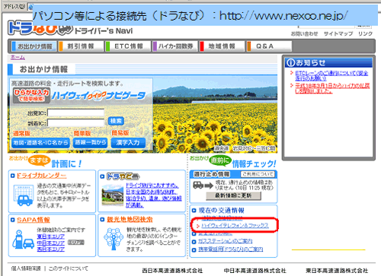Viewport: 381px width, 276px height.
Task: Click the 最新情報に更新 button
Action: (x=233, y=195)
